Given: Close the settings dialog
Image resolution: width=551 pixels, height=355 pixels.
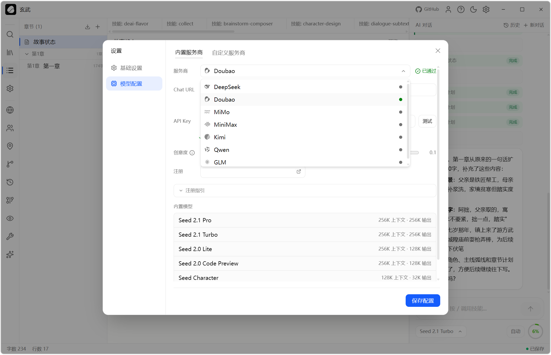Looking at the screenshot, I should (x=438, y=51).
